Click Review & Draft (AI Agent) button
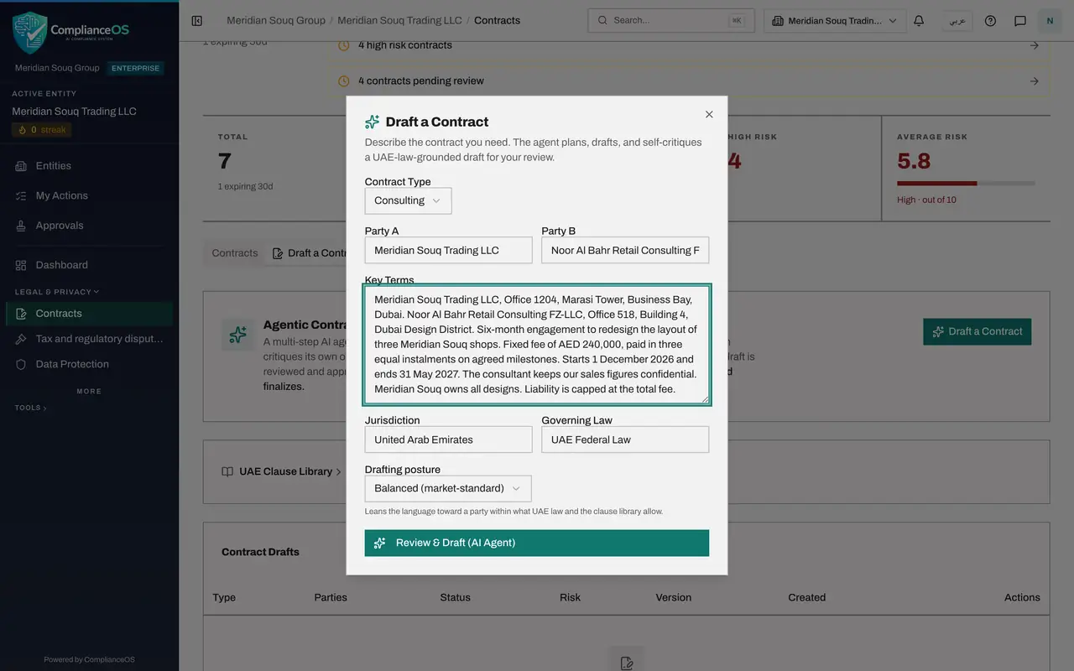The image size is (1074, 671). tap(537, 543)
